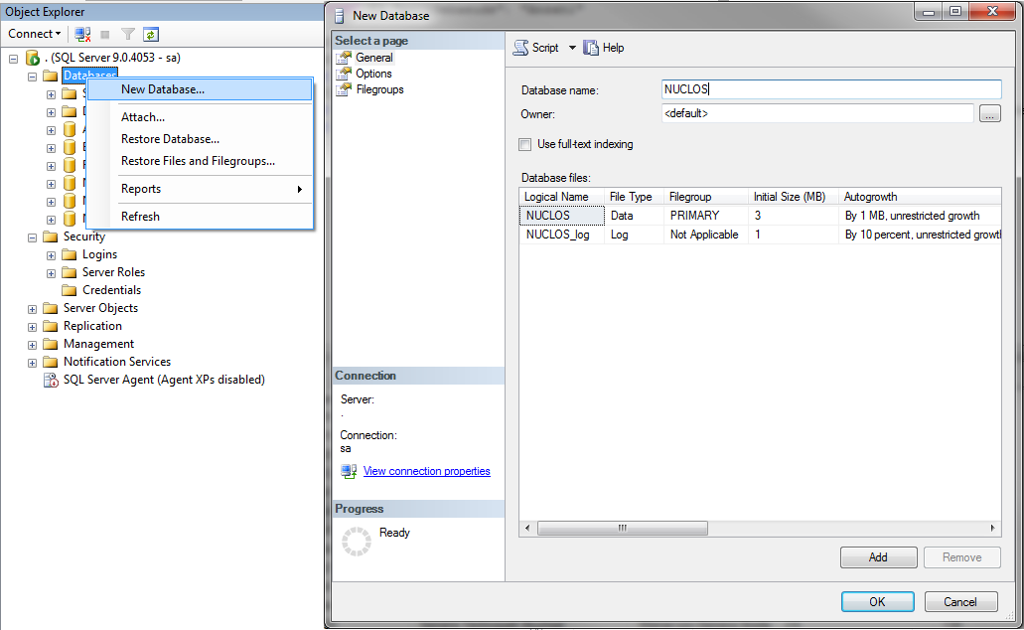Screen dimensions: 1024x630
Task: Collapse the Security tree node
Action: tap(33, 236)
